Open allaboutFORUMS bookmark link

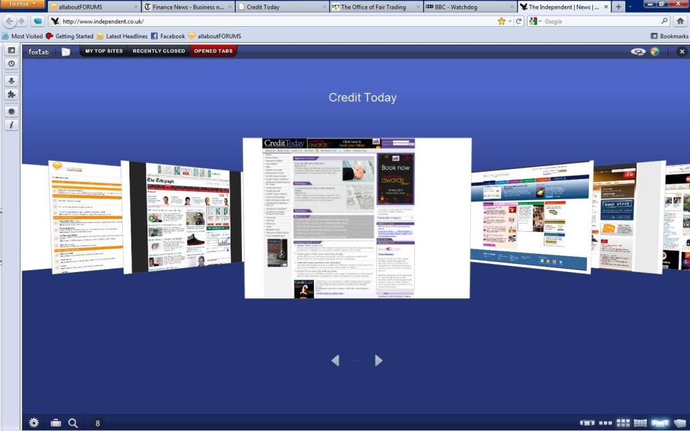point(214,36)
